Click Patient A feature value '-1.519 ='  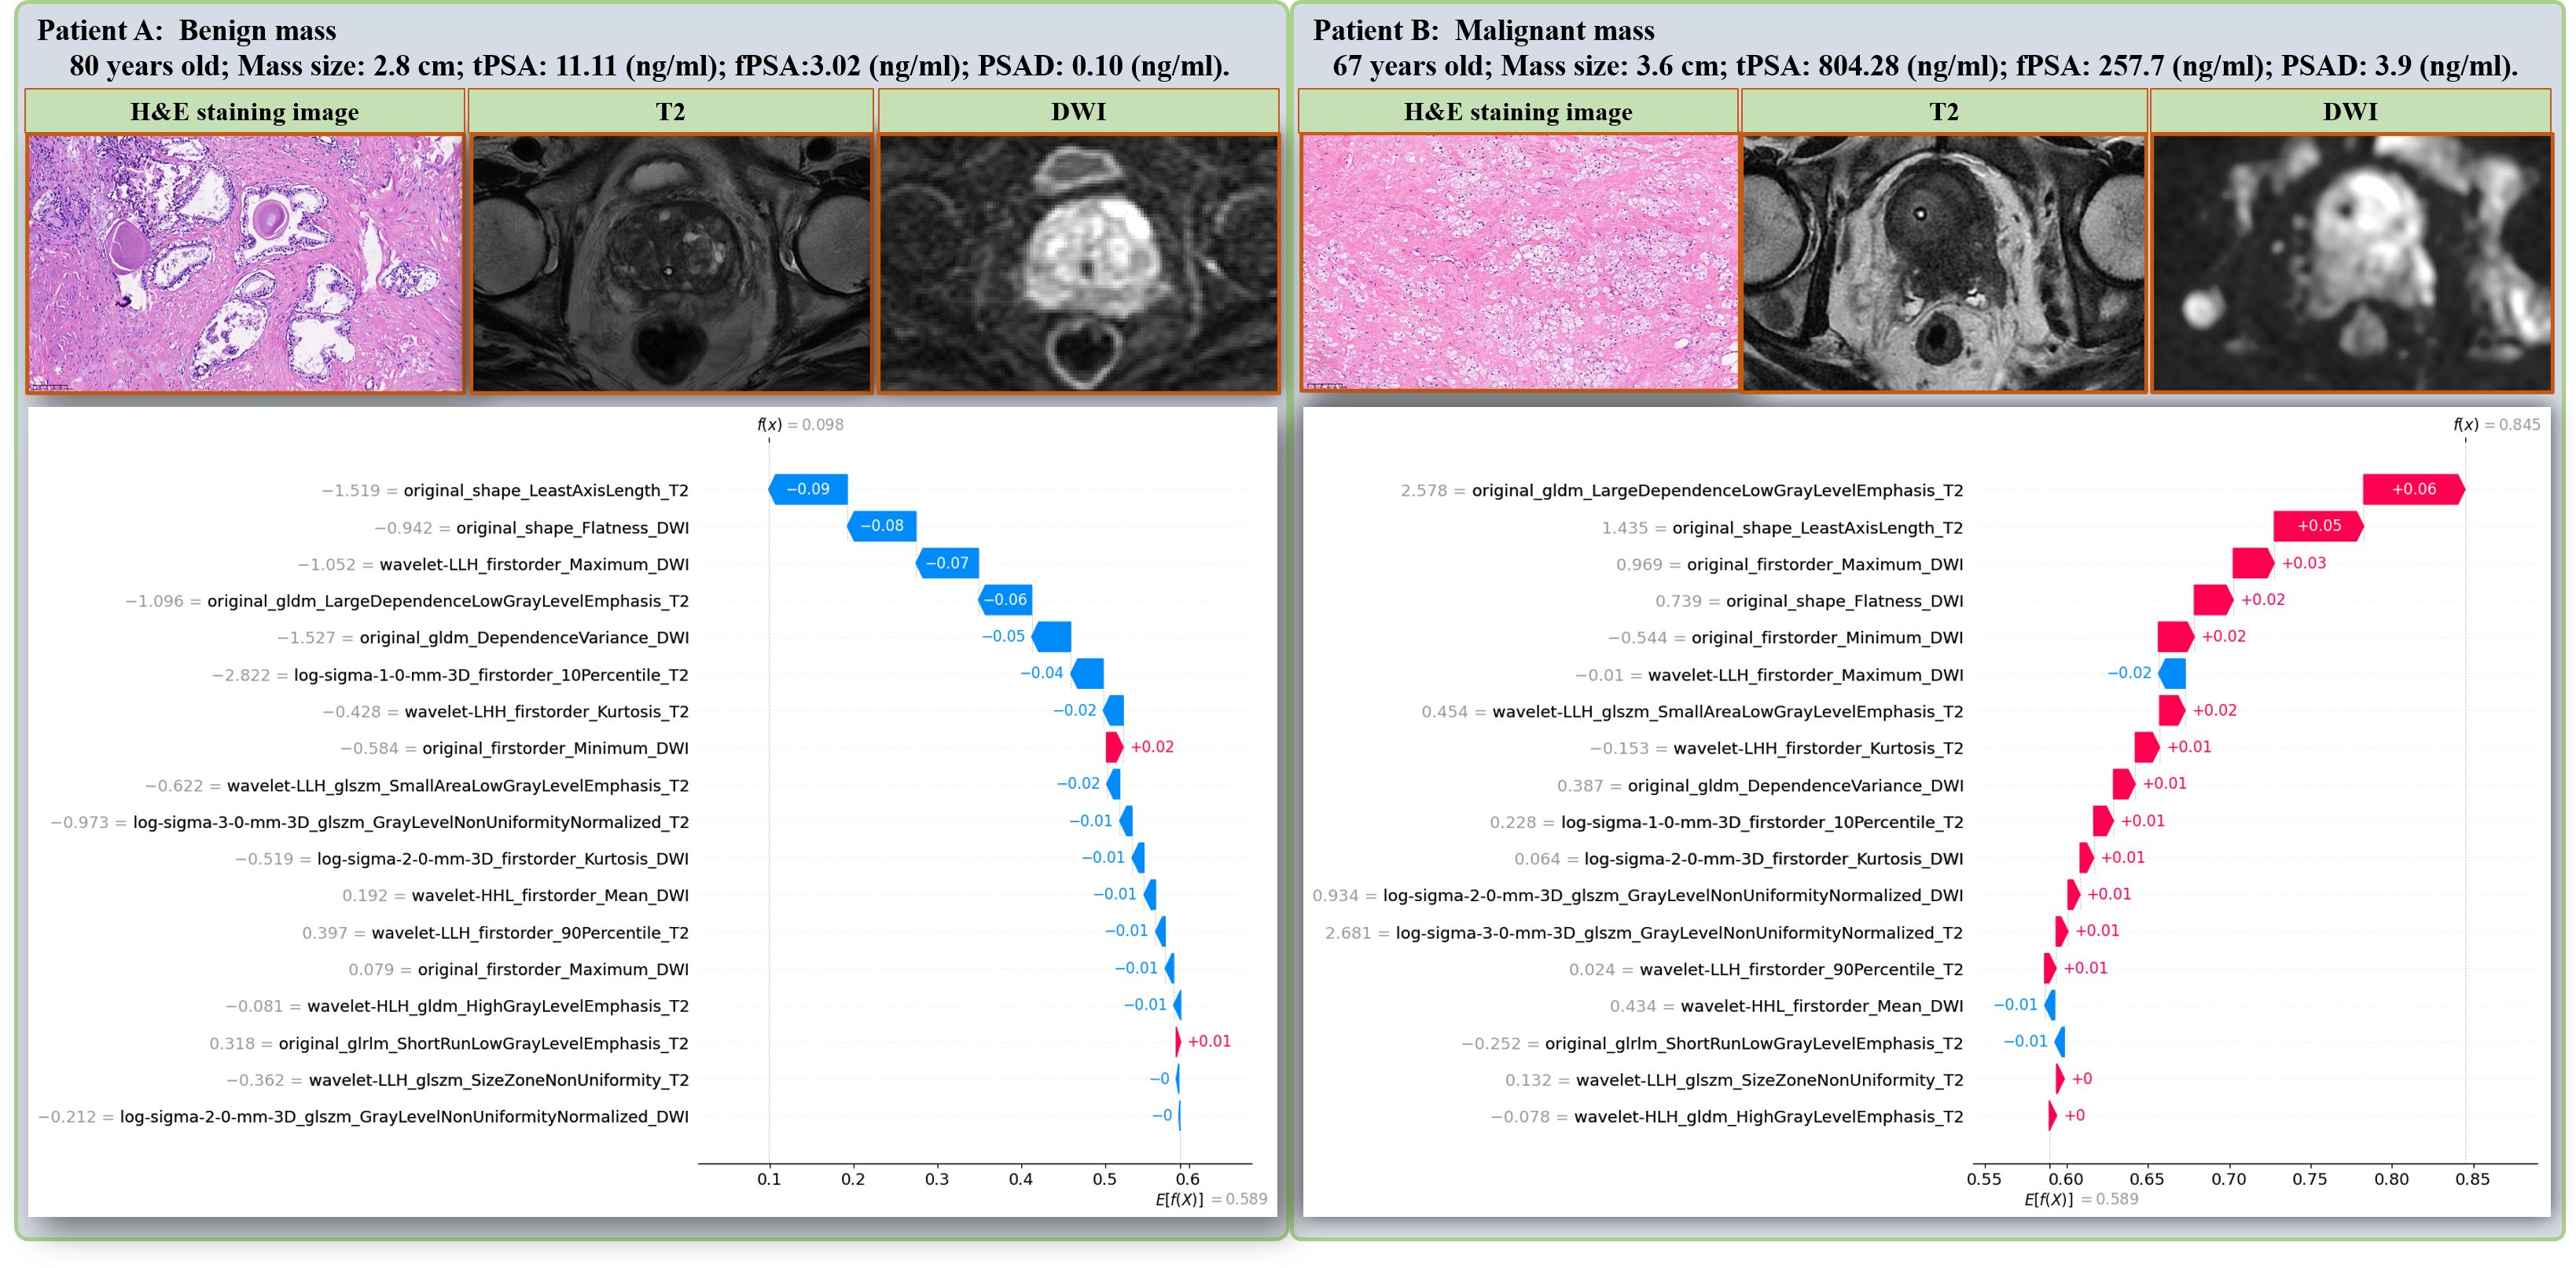tap(359, 490)
